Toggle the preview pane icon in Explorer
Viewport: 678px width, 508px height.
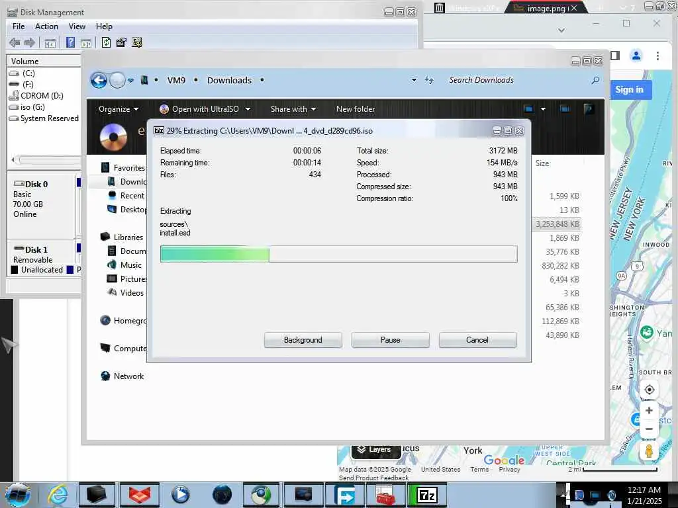pos(565,109)
